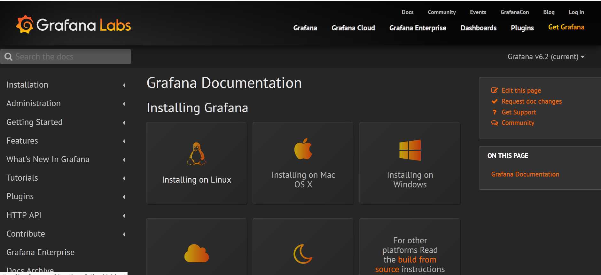Select What's New In Grafana in sidebar
601x275 pixels.
click(48, 159)
